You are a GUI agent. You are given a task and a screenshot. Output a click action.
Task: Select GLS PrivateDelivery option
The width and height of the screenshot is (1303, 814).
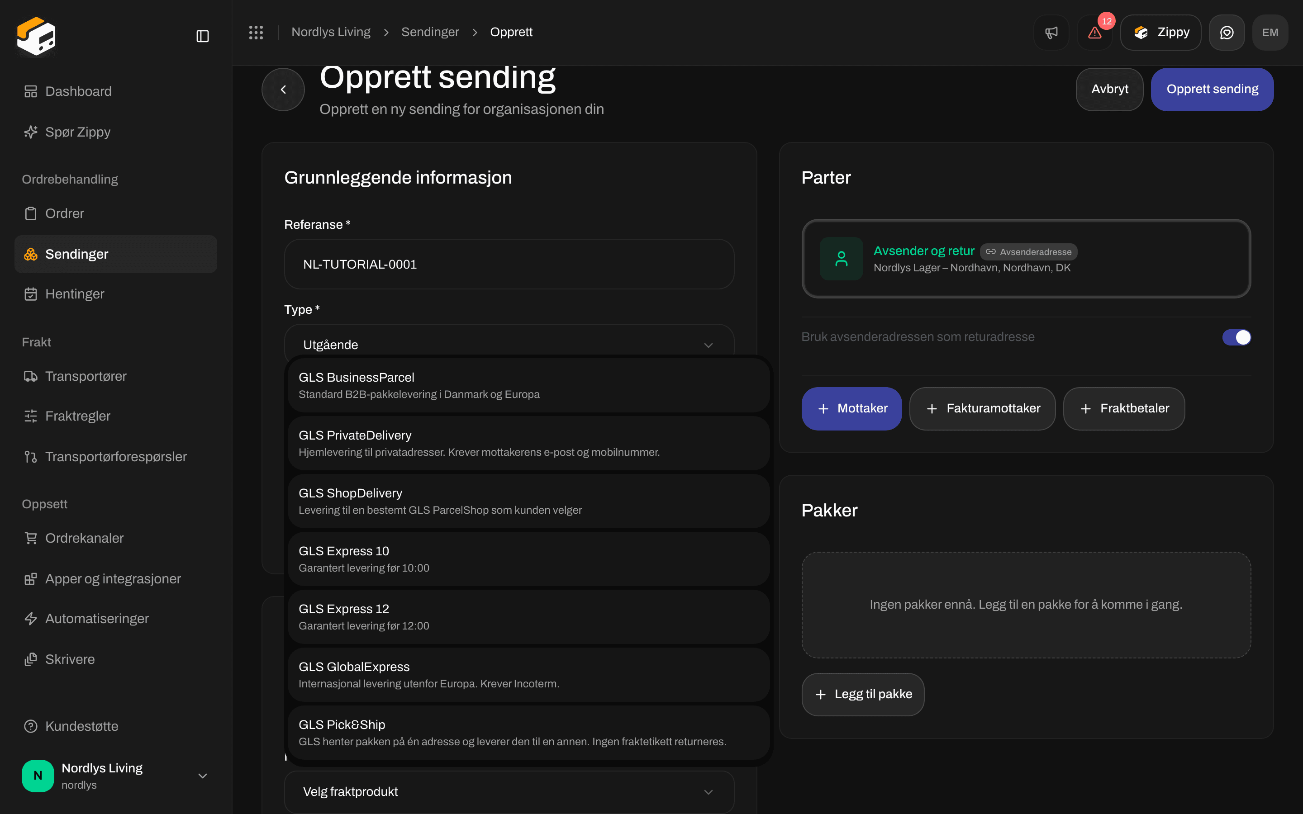[528, 443]
